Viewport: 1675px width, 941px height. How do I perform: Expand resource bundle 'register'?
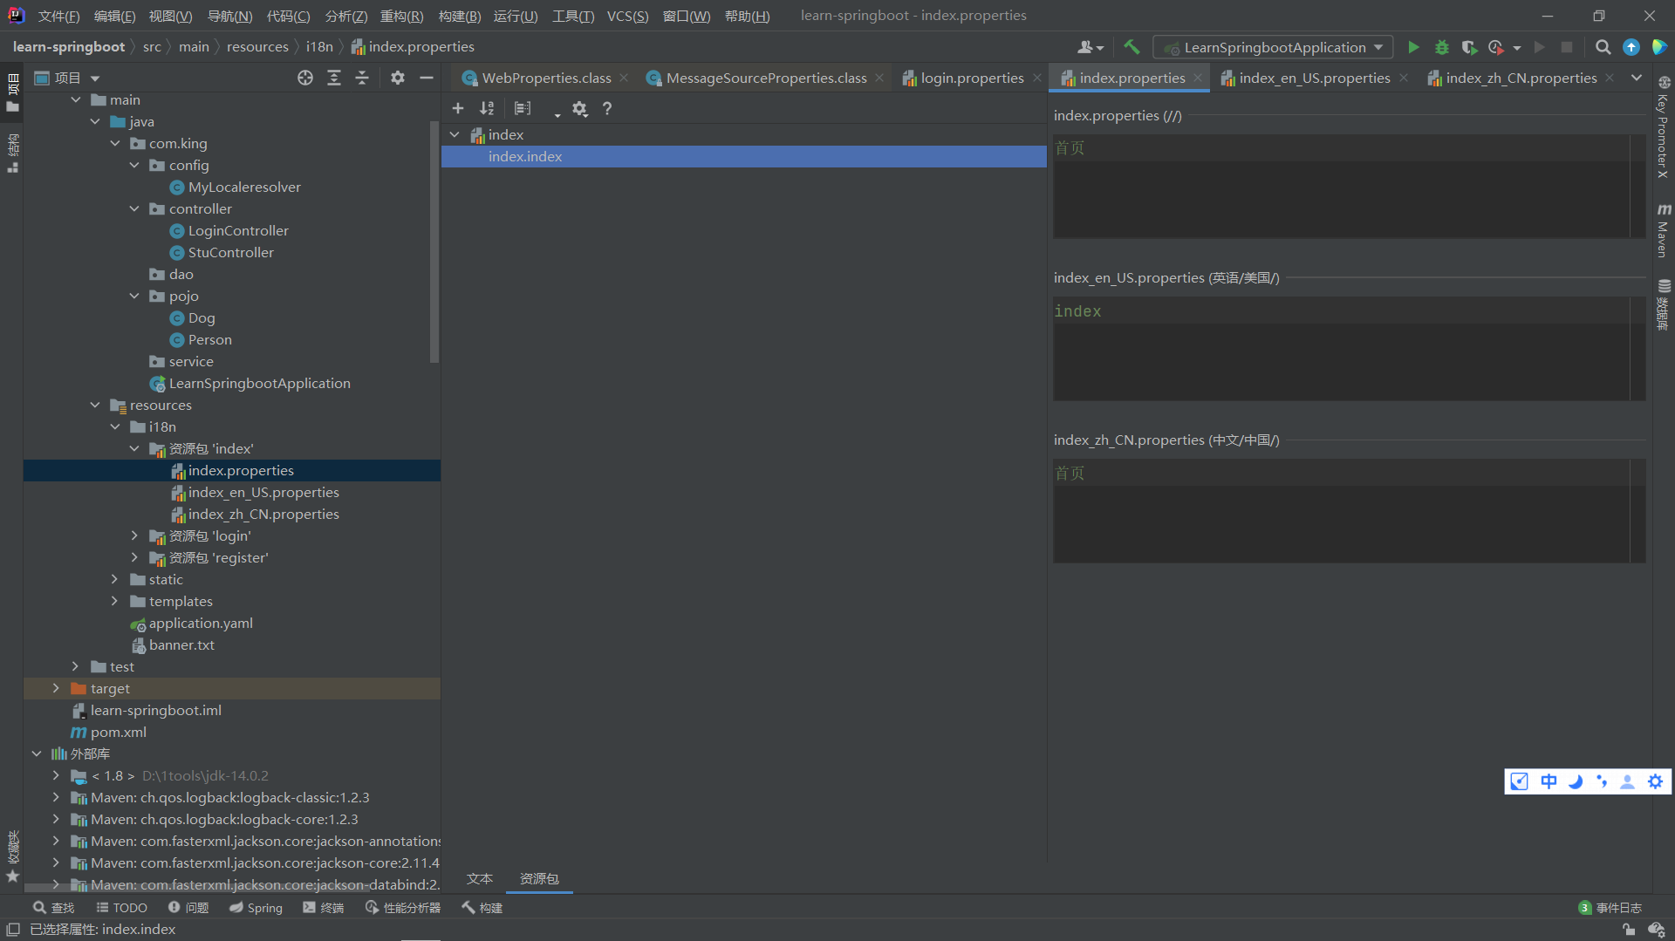tap(134, 557)
